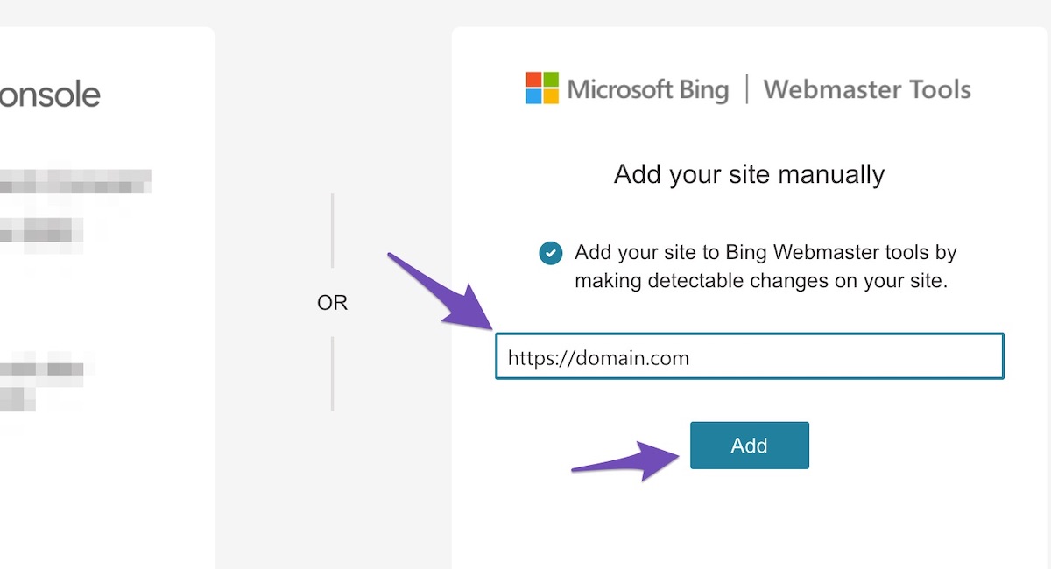Click the purple arrow pointing to URL field
1051x569 pixels.
click(441, 292)
